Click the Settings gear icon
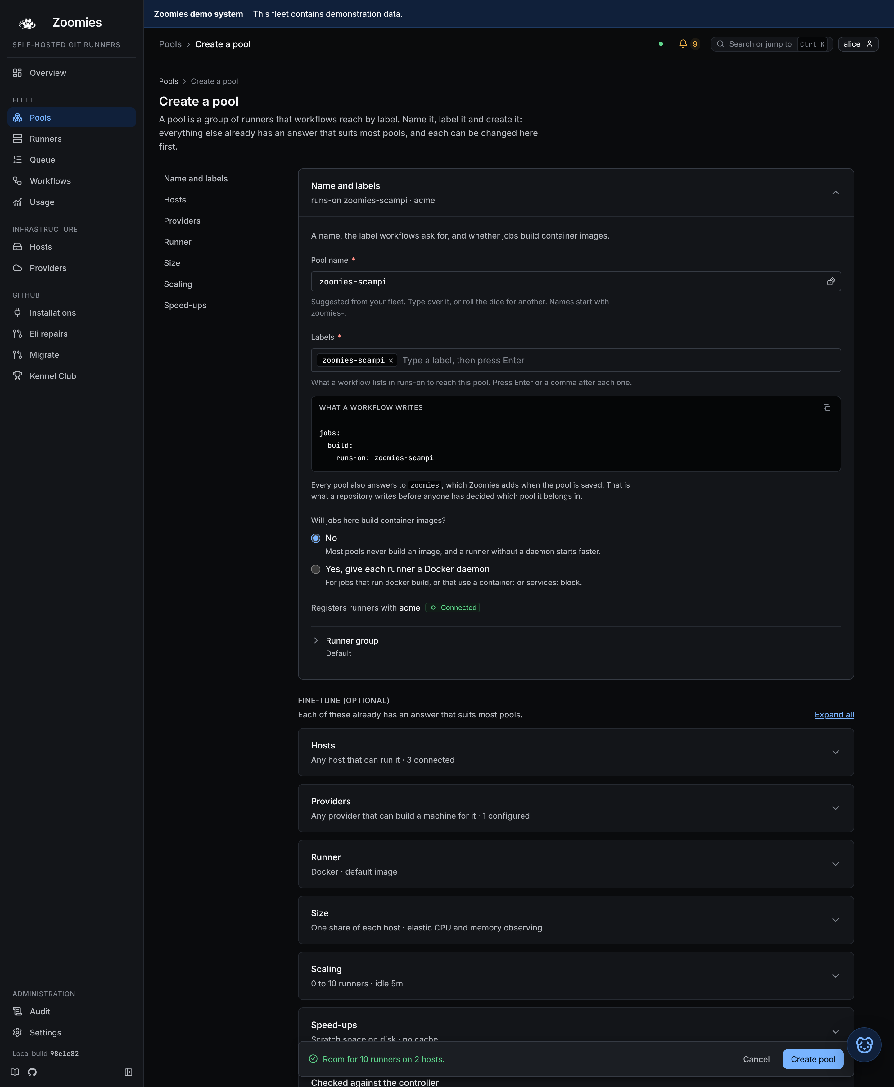The width and height of the screenshot is (894, 1087). pyautogui.click(x=17, y=1032)
